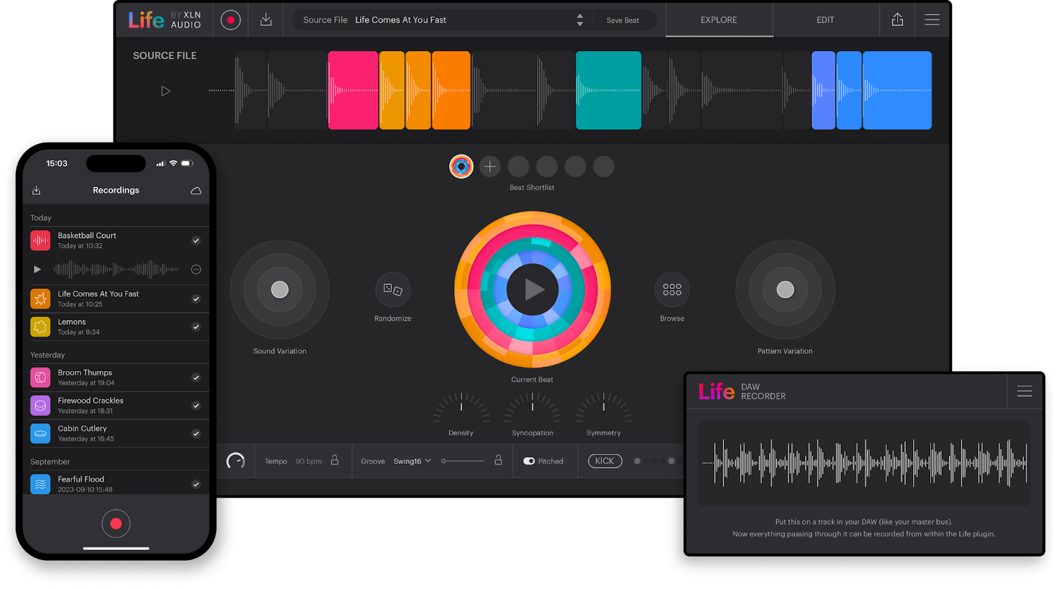The height and width of the screenshot is (589, 1061).
Task: Click the DAW Recorder waveform display
Action: tap(865, 463)
